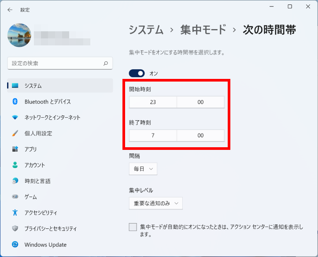Open the 集中レベル 重要な通知のみ dropdown
The width and height of the screenshot is (318, 257).
[x=156, y=203]
